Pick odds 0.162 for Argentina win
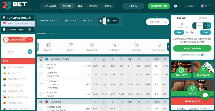 pyautogui.click(x=95, y=74)
